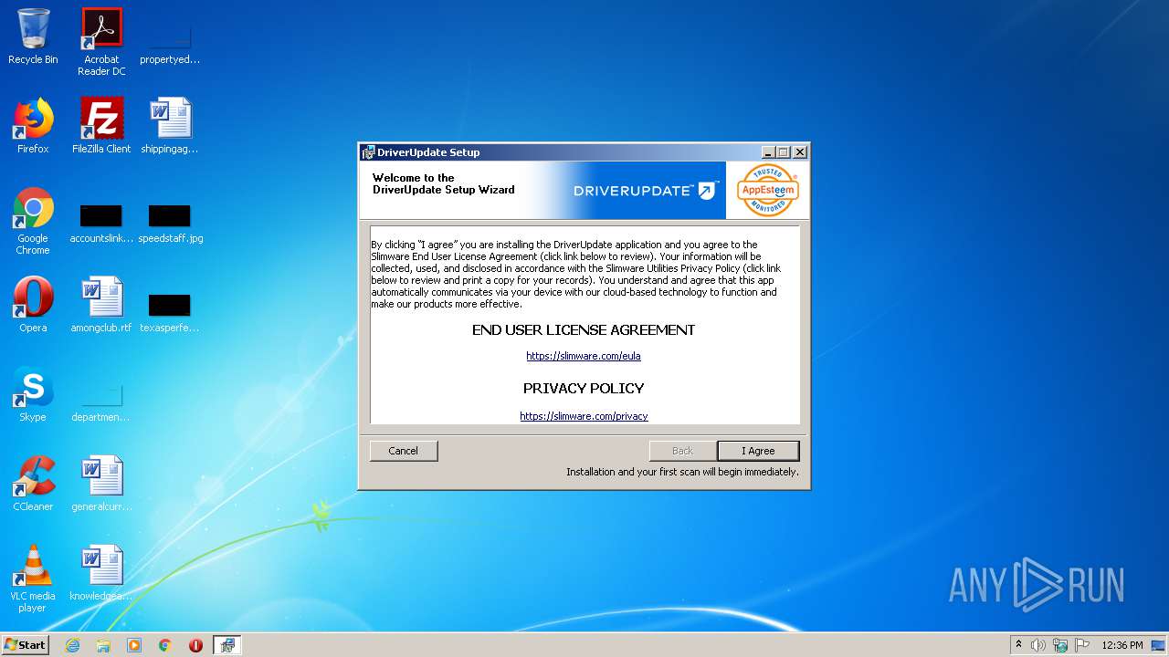
Task: Select amongclub.rtf document icon
Action: point(101,305)
